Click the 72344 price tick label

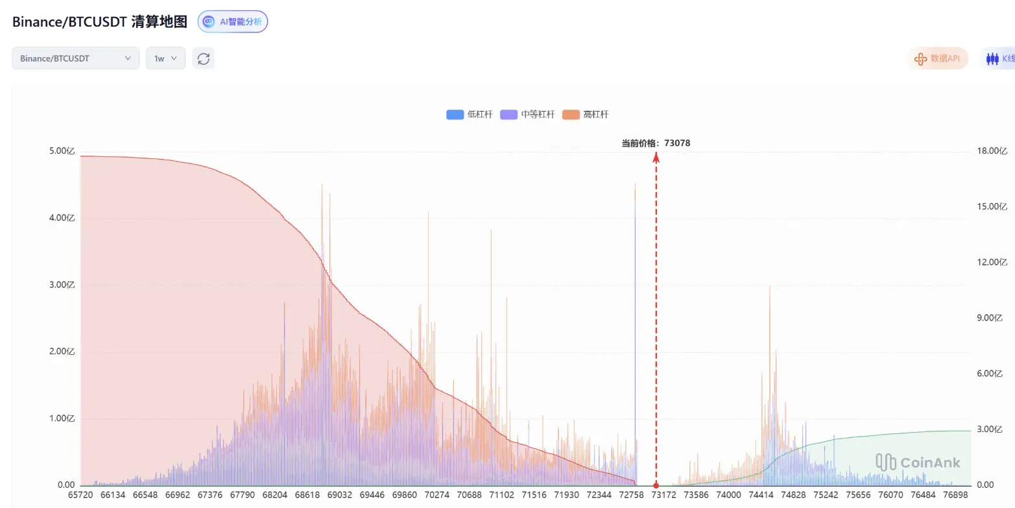(599, 495)
